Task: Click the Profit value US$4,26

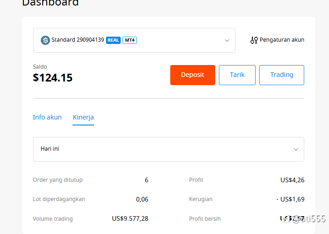Action: (x=292, y=180)
